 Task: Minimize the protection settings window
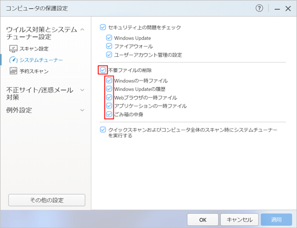pyautogui.click(x=278, y=9)
